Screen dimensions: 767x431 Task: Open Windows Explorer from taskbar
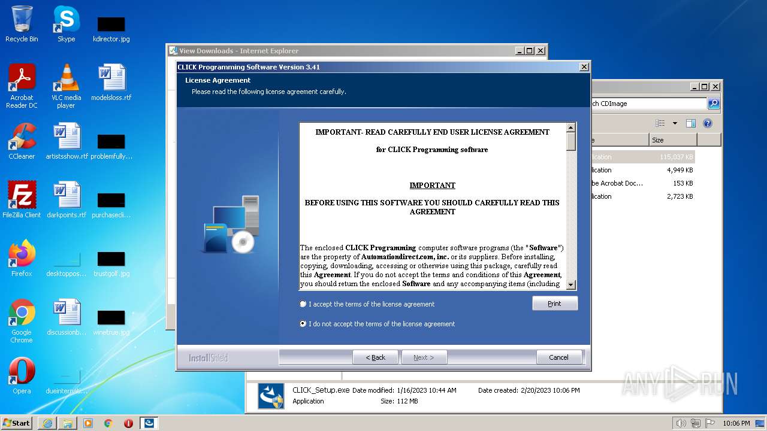pos(68,423)
